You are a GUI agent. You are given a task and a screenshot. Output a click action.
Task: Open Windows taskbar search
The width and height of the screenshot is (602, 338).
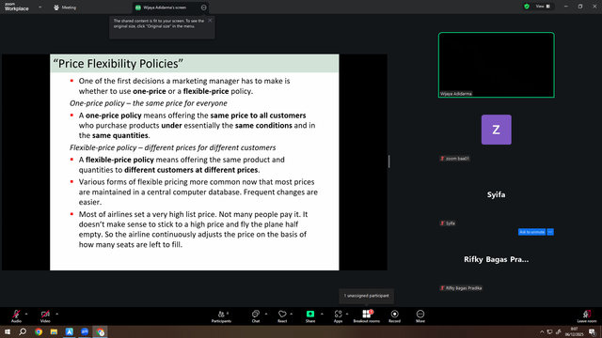click(x=23, y=331)
